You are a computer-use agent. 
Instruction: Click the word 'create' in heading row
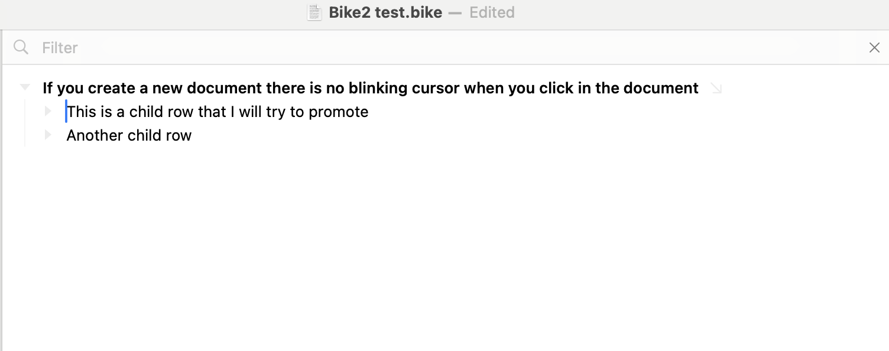[x=112, y=88]
